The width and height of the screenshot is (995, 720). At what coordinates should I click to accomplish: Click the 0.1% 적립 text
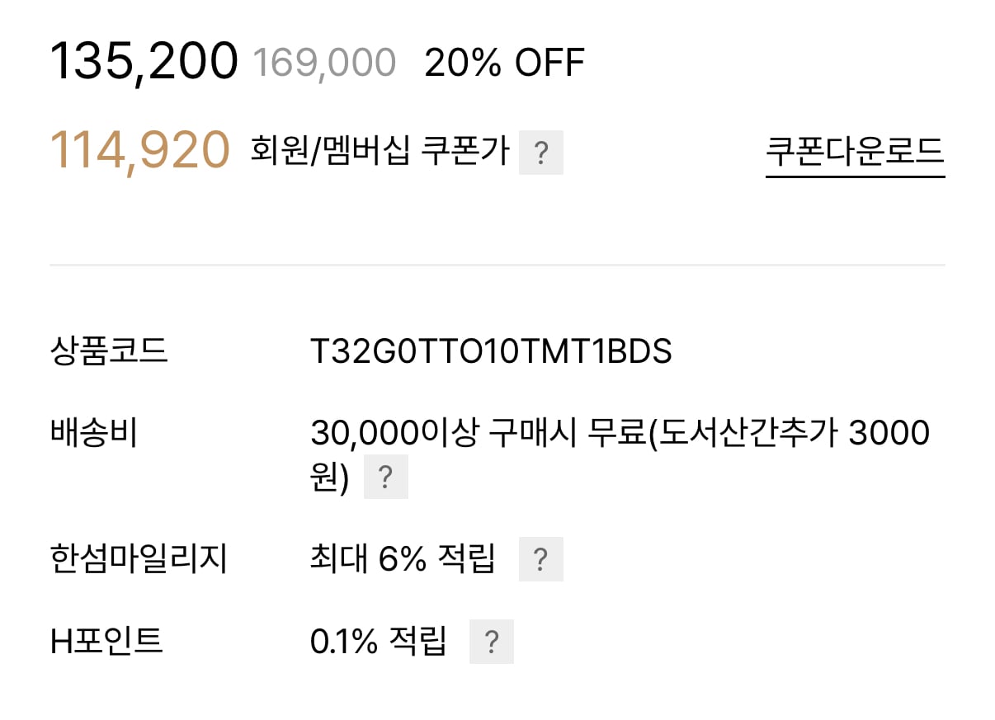(x=378, y=641)
